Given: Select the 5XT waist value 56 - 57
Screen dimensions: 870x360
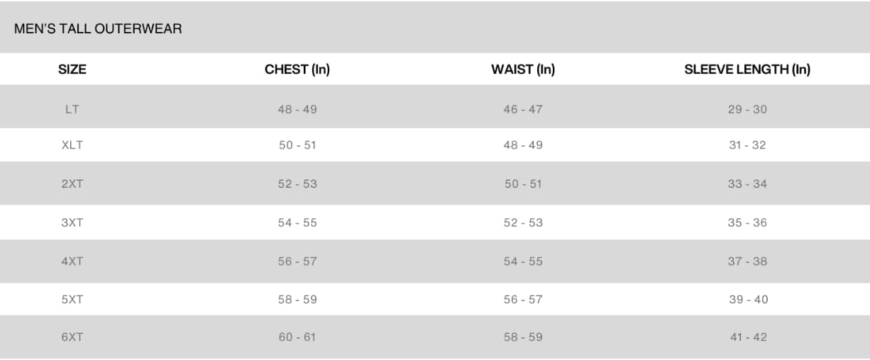Looking at the screenshot, I should (523, 299).
